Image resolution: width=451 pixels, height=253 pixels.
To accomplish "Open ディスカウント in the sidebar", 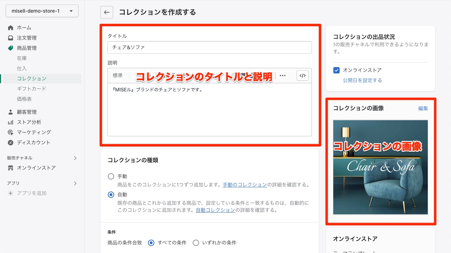I will pos(33,142).
